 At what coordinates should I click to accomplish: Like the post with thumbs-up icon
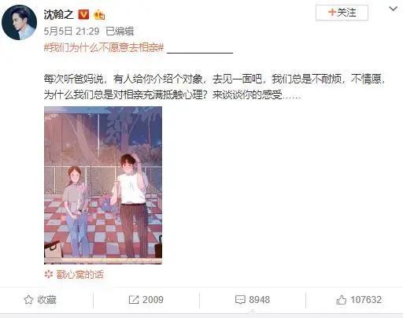(341, 300)
